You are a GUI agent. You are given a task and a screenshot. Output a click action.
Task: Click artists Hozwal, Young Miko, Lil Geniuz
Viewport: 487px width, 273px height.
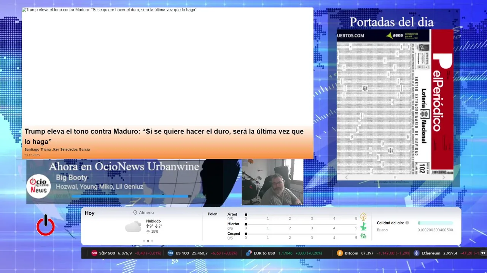point(99,187)
